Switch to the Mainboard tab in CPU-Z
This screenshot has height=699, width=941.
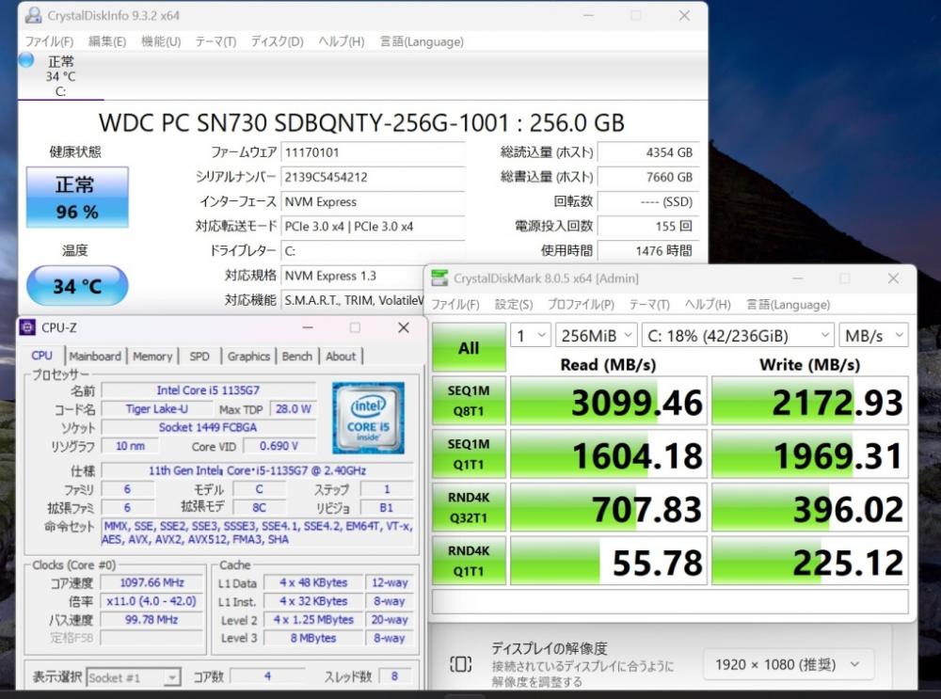click(95, 357)
